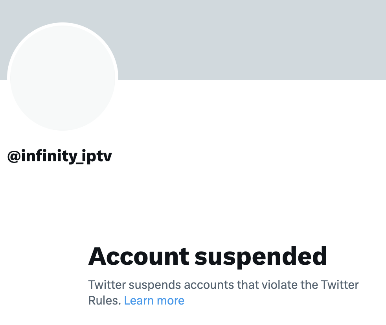Click the blue Learn more hyperlink text

click(154, 300)
